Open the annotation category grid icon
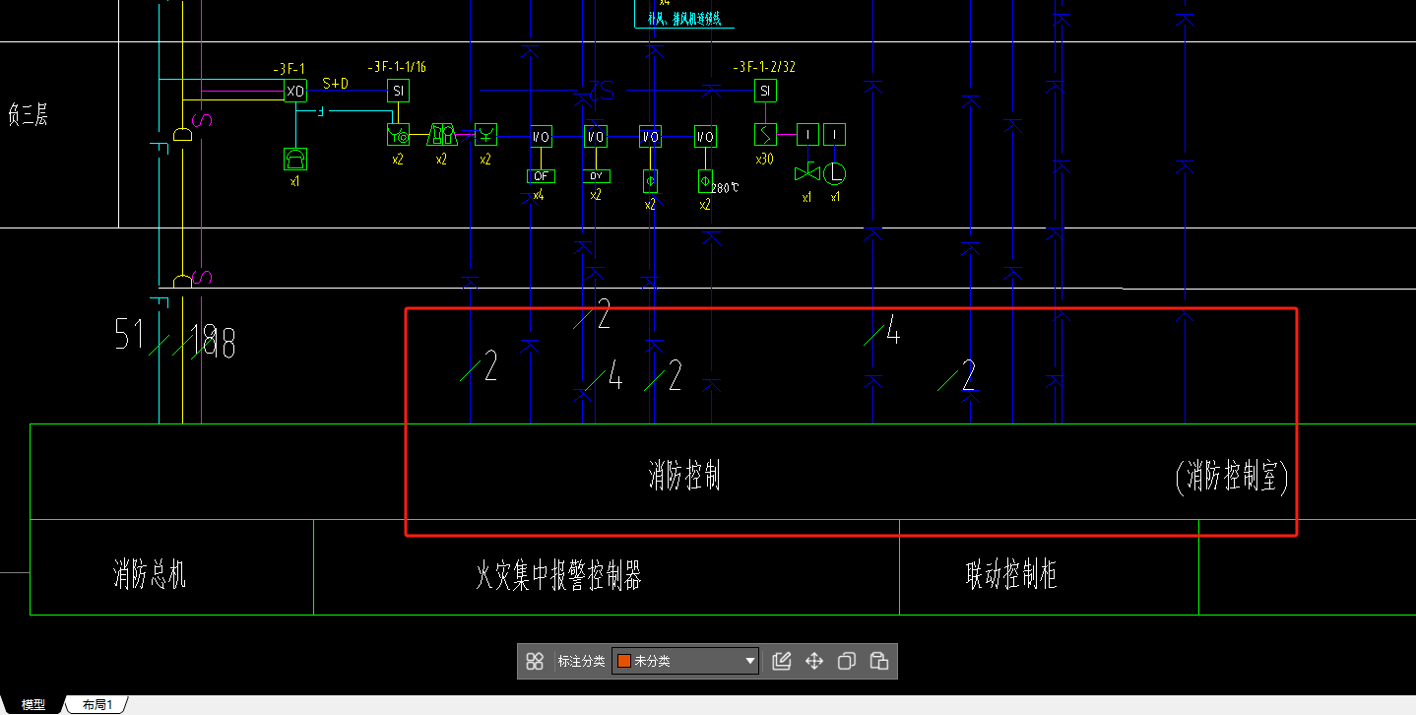Screen dimensions: 1416x715 tap(535, 661)
